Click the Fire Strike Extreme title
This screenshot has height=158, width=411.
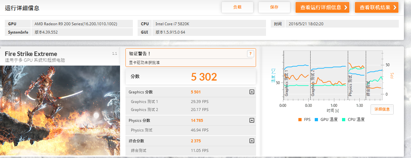click(31, 54)
